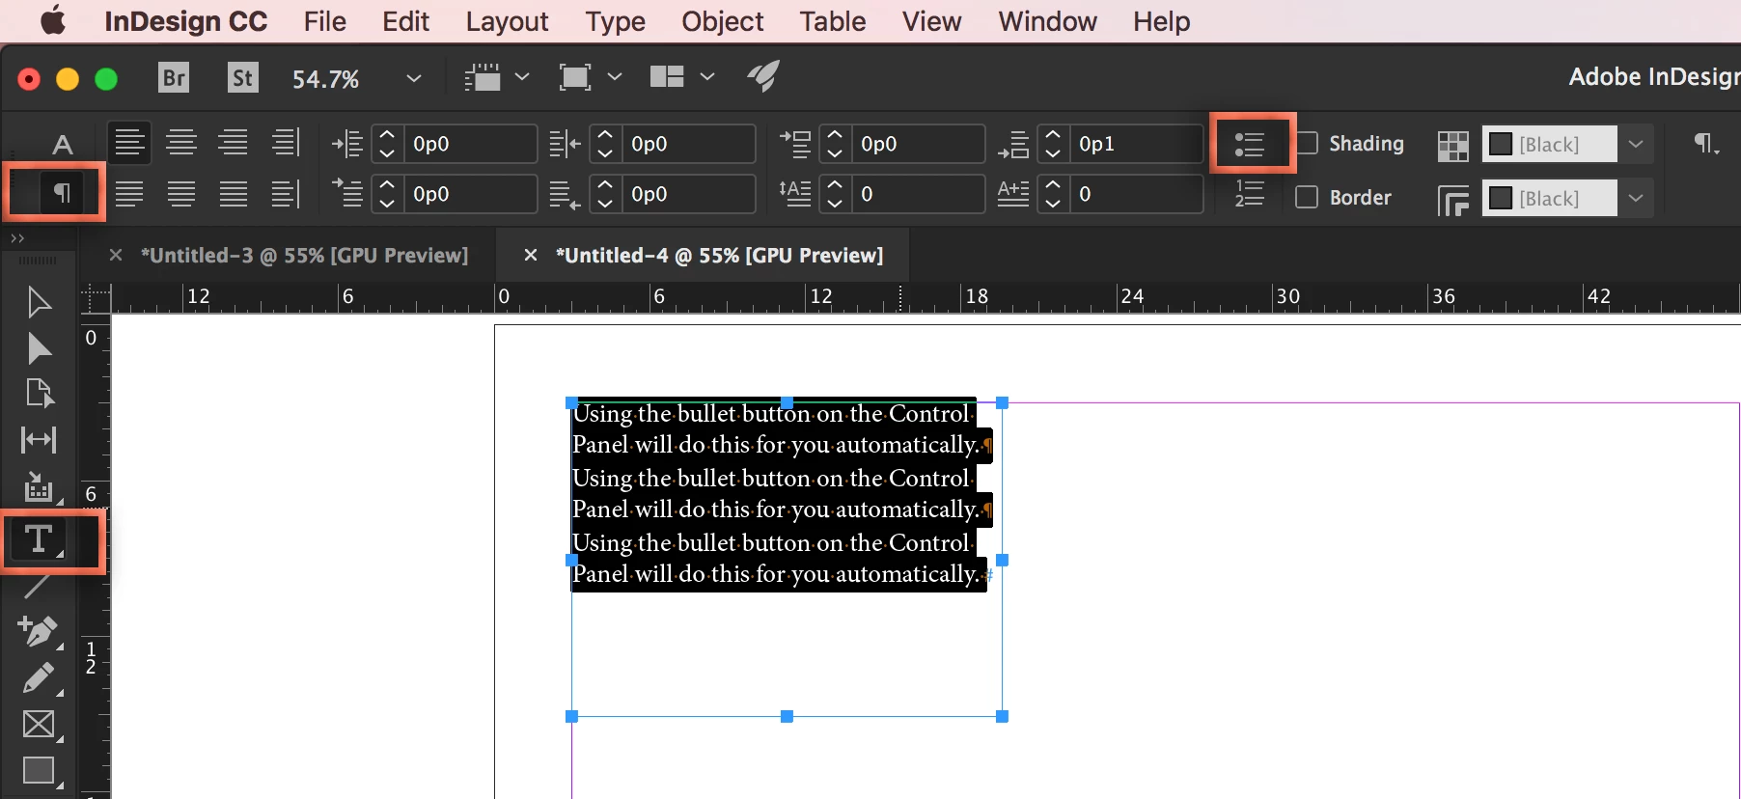Open the Type menu
Viewport: 1741px width, 799px height.
click(x=615, y=21)
